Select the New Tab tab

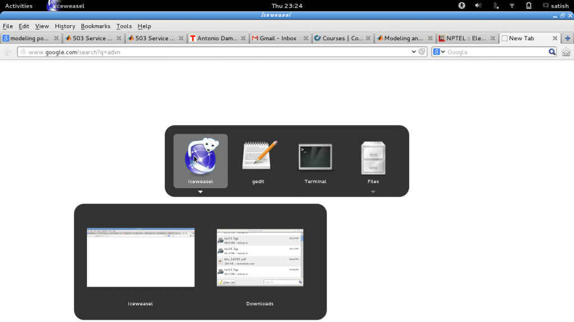pos(529,38)
